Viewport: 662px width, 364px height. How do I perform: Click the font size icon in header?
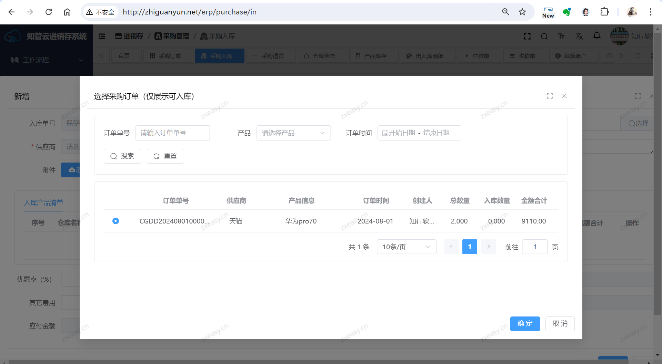tap(561, 37)
